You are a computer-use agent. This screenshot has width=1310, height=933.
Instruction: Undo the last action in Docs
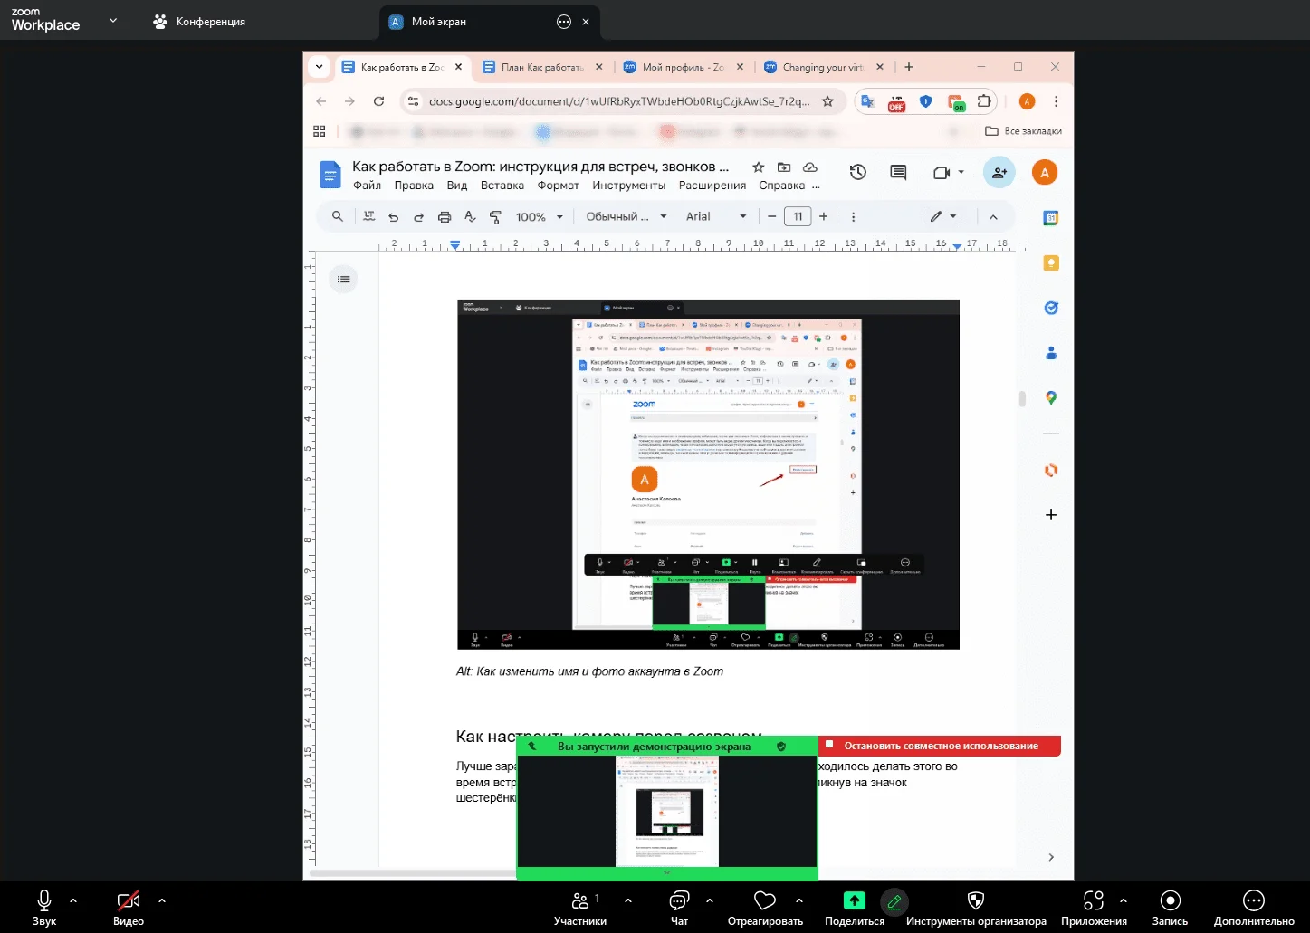(393, 217)
